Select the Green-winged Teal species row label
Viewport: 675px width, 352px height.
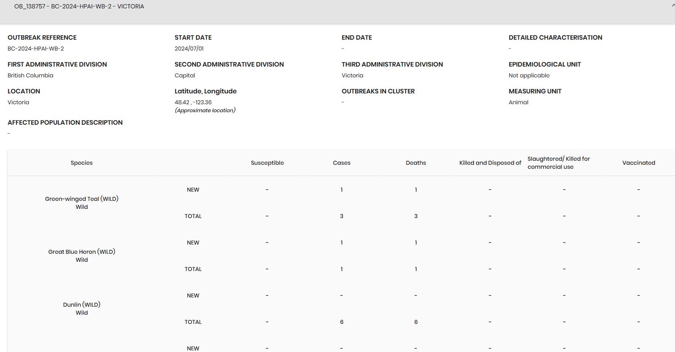pyautogui.click(x=81, y=199)
